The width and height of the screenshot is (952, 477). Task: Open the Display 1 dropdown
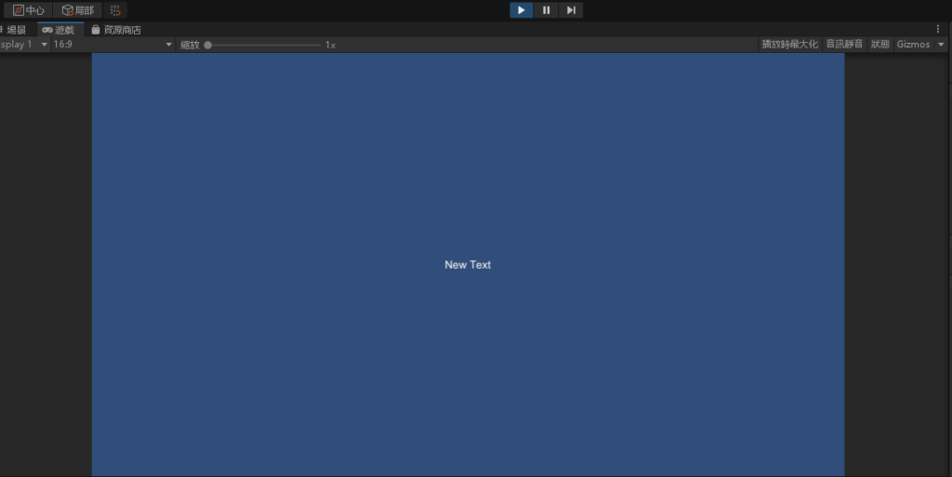pyautogui.click(x=23, y=45)
